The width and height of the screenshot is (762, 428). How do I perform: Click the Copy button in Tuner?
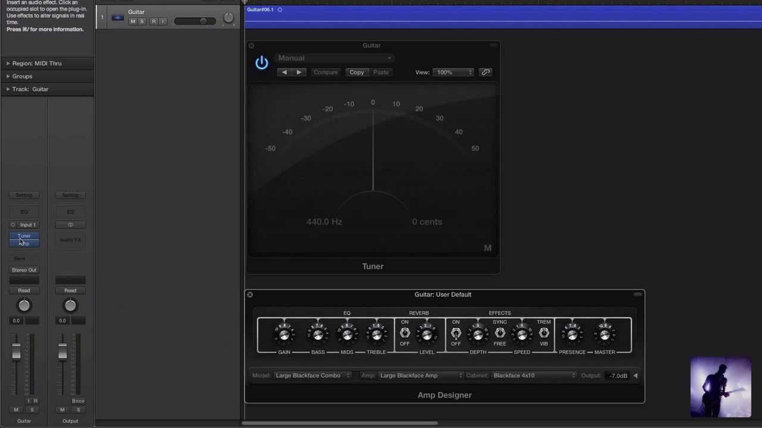(x=357, y=73)
